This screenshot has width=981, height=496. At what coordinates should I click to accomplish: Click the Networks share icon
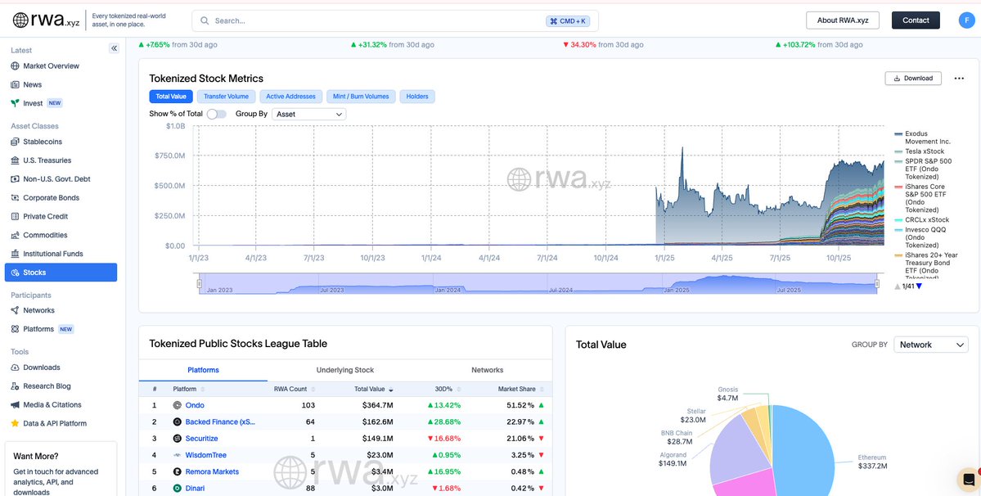coord(15,310)
